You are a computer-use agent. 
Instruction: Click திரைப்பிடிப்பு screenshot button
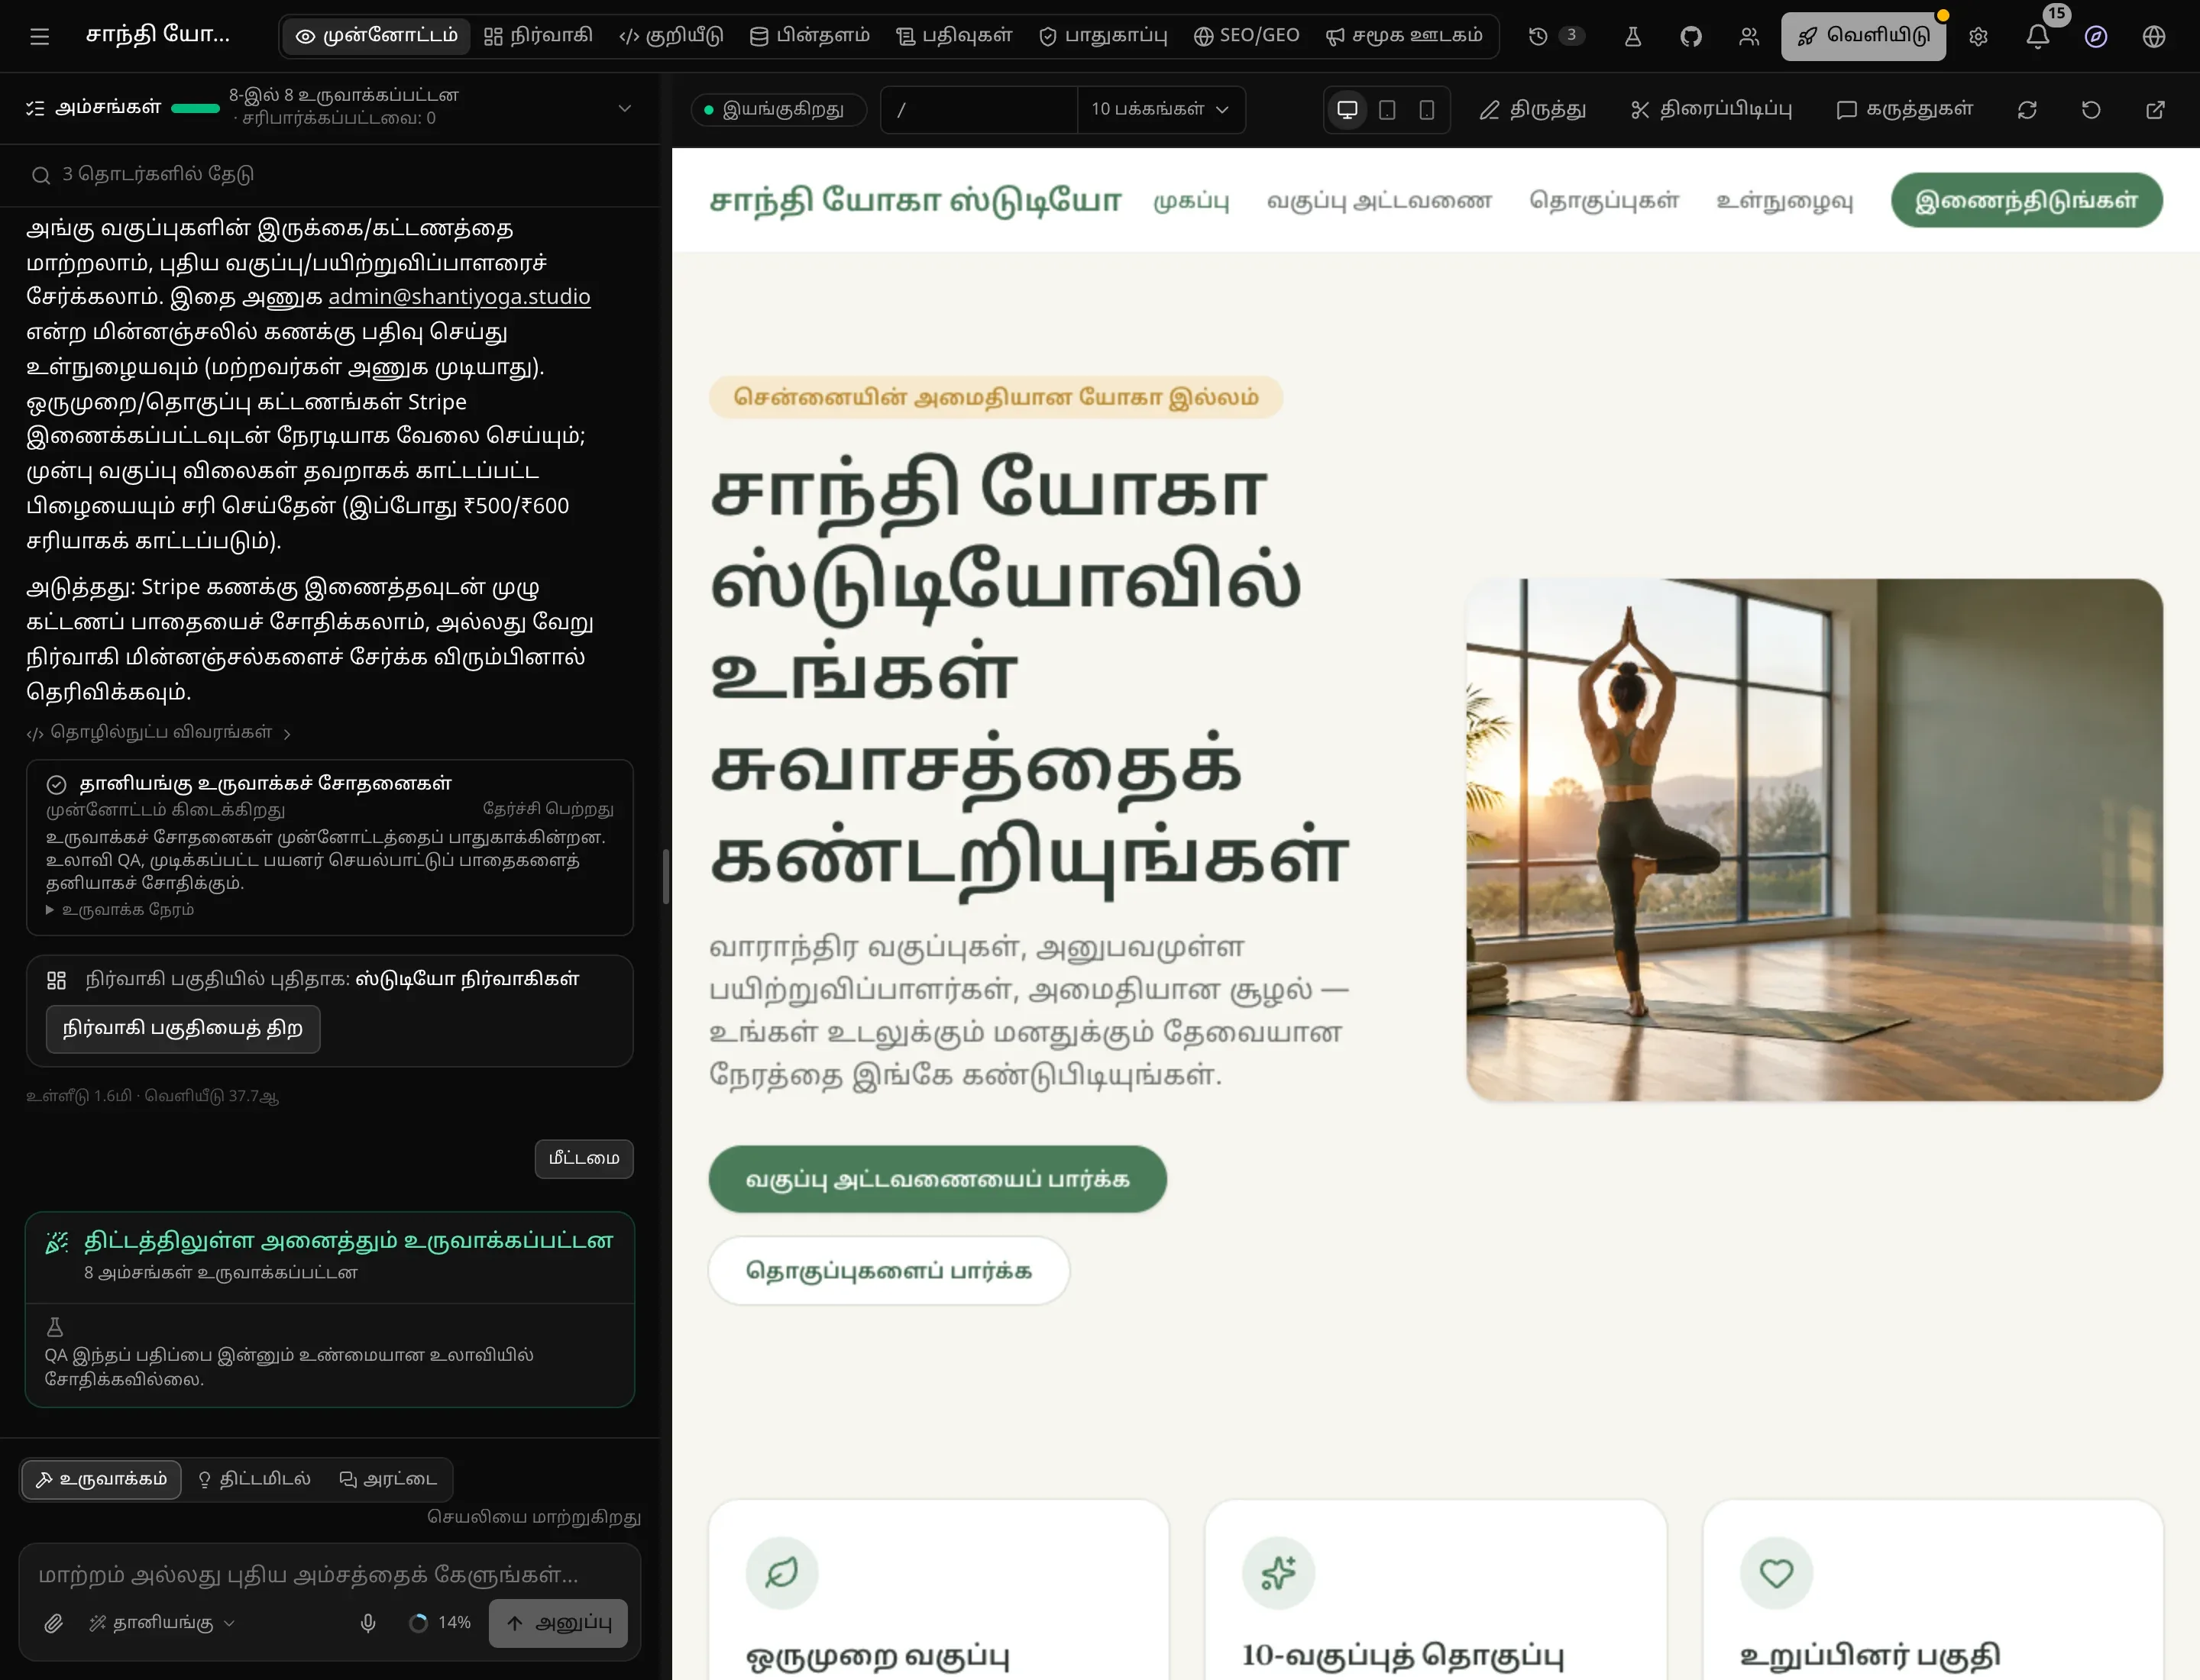point(1712,110)
